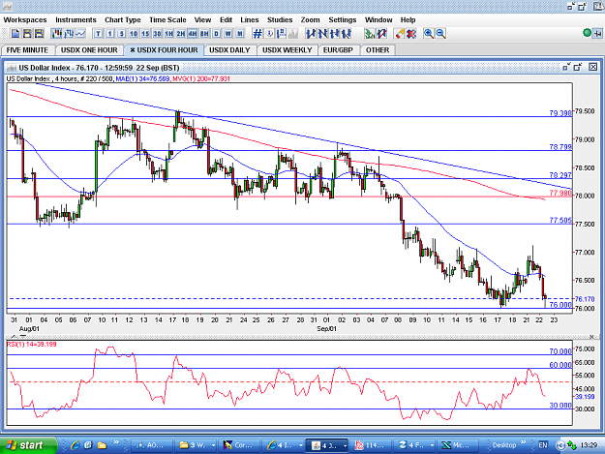Set tick time scale with T button
605x454 pixels.
click(98, 34)
